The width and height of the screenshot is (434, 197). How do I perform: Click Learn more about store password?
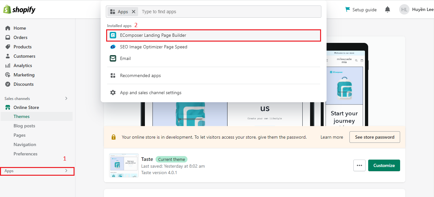click(x=332, y=137)
